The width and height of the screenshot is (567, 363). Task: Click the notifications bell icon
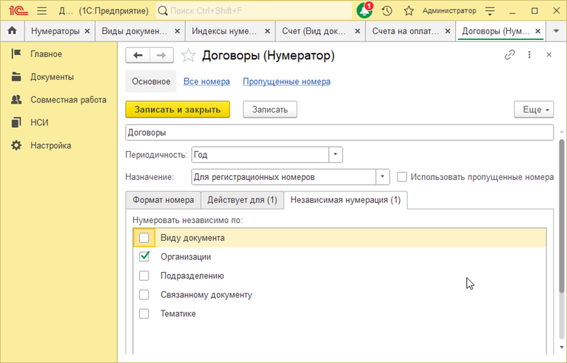pyautogui.click(x=364, y=11)
